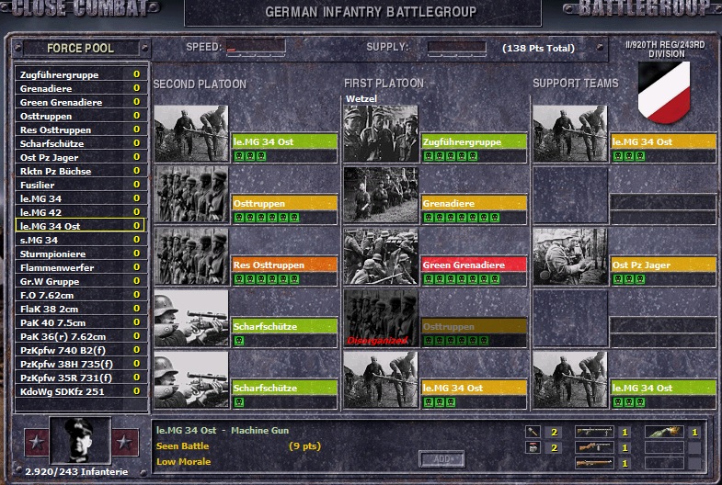This screenshot has height=485, width=722.
Task: Select PzKpfw 38H 735(f) in the Force Pool
Action: pos(80,364)
